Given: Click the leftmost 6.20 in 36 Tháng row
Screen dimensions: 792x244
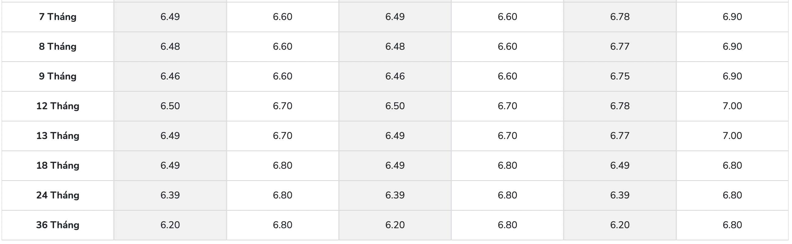Looking at the screenshot, I should click(170, 225).
